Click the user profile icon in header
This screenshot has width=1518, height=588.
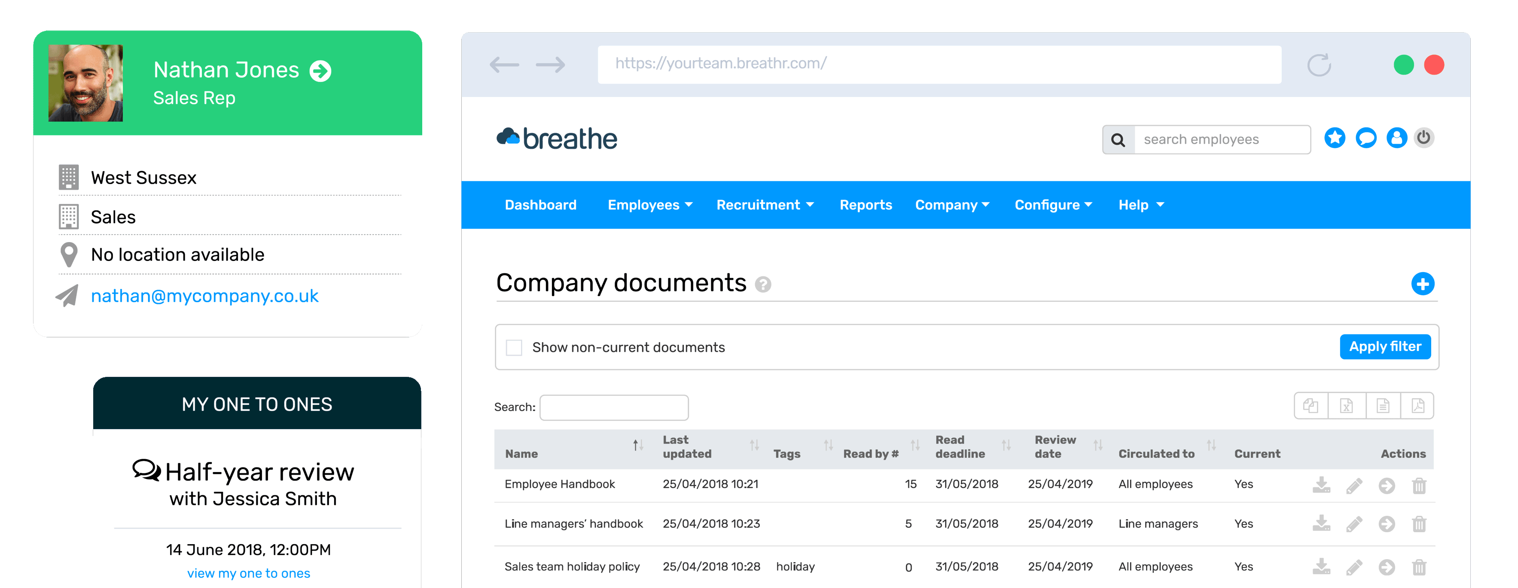[1398, 139]
